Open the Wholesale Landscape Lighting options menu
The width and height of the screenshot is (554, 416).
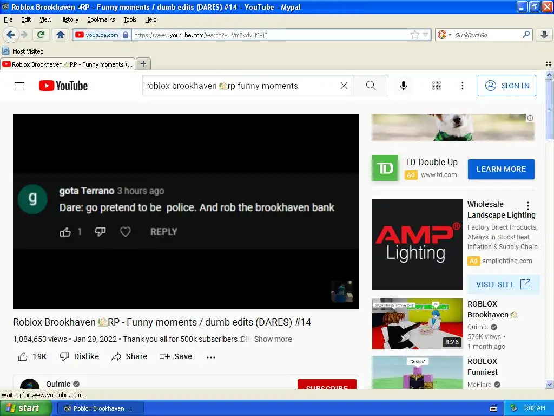[528, 205]
